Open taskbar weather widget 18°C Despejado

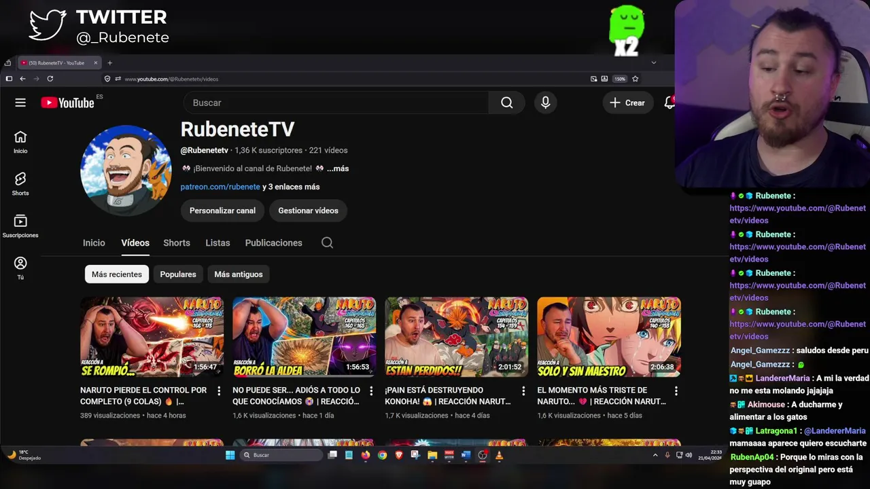24,455
